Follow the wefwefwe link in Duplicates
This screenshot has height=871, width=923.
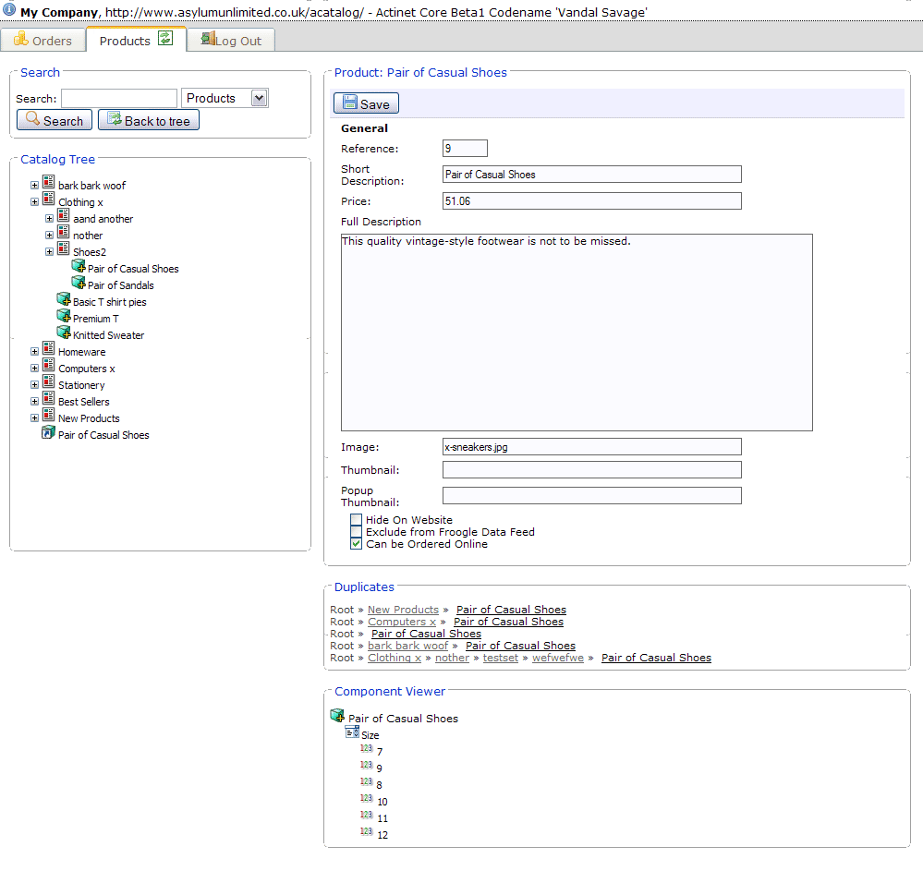[558, 658]
